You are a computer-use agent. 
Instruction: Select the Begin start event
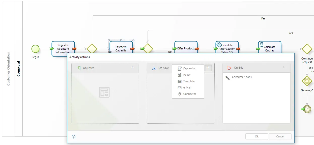(35, 49)
